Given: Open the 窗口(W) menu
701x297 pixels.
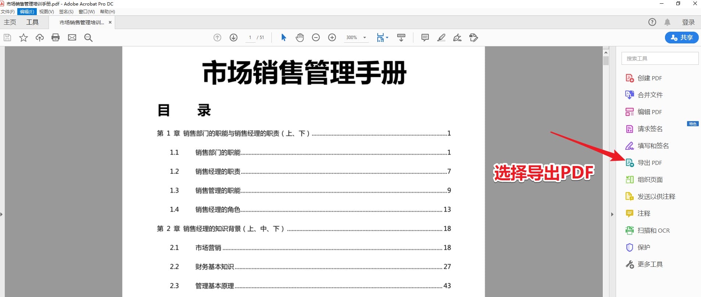Looking at the screenshot, I should tap(87, 11).
